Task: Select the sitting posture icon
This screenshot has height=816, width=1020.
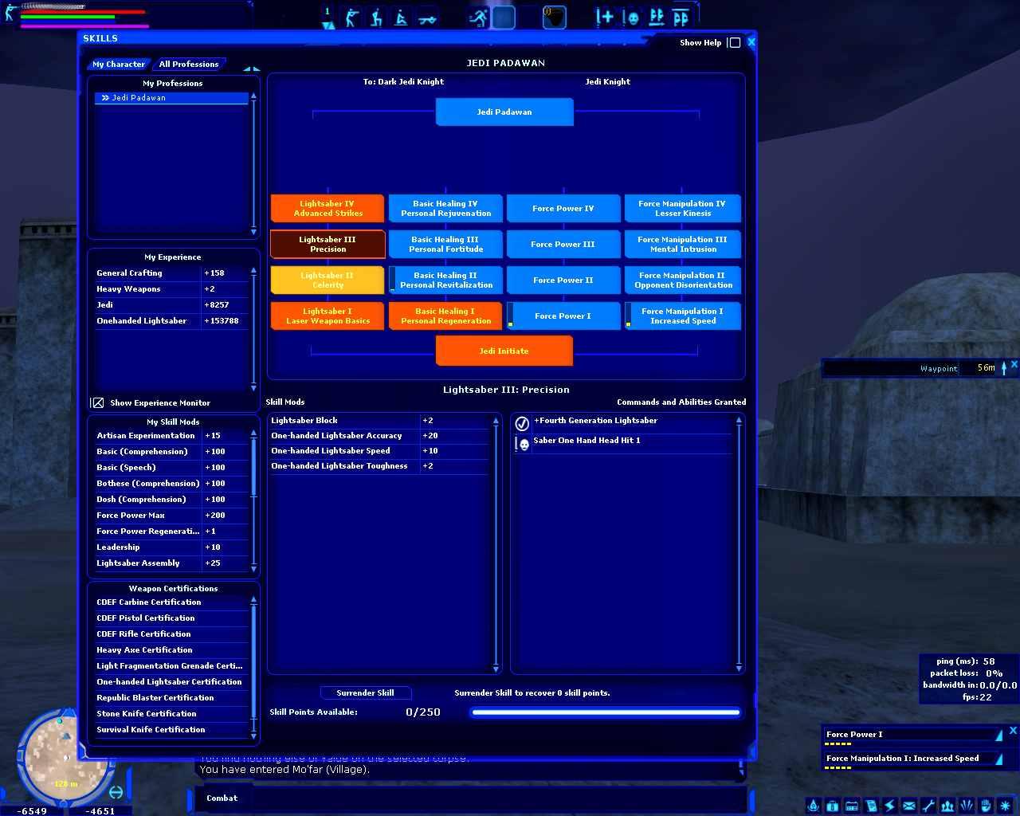Action: pos(402,17)
